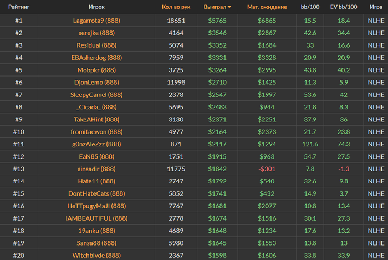The height and width of the screenshot is (260, 388).
Task: Open player Residual (888) profile
Action: click(x=96, y=45)
